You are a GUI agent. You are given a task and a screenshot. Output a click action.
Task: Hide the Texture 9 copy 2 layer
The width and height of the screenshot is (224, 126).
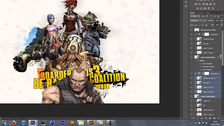191,78
